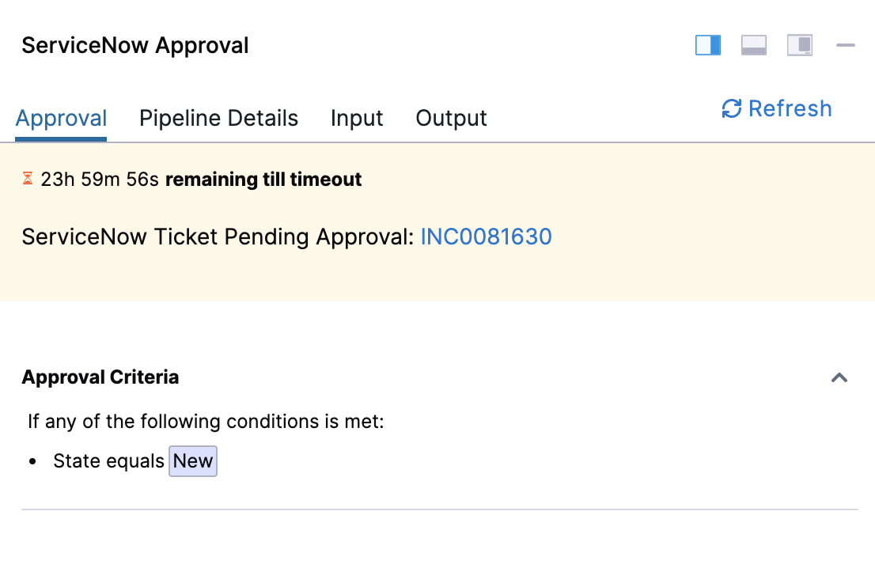Click the ServiceNow Ticket Pending Approval label
875x587 pixels.
[x=218, y=237]
